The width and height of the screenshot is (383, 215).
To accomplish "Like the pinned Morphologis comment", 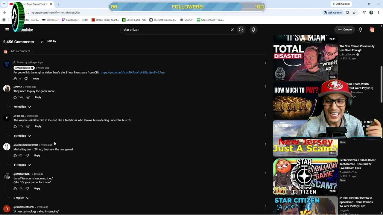I will coord(15,79).
